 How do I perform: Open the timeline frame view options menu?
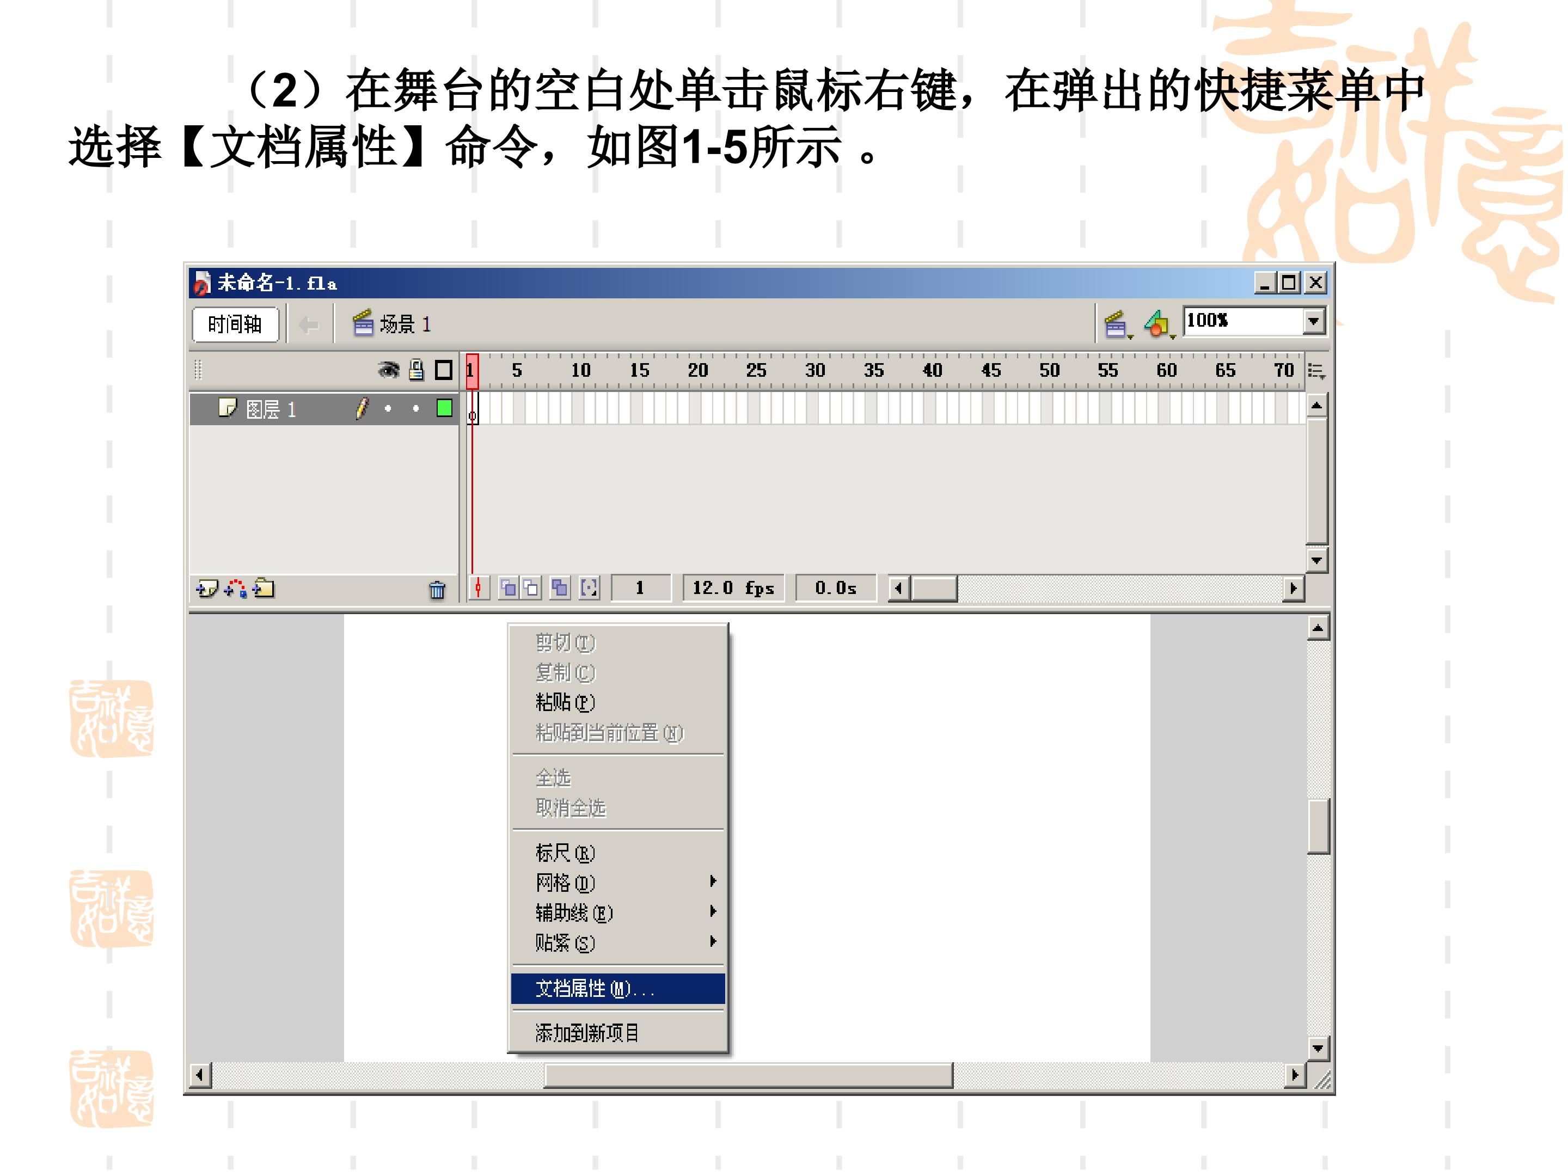click(x=1316, y=371)
